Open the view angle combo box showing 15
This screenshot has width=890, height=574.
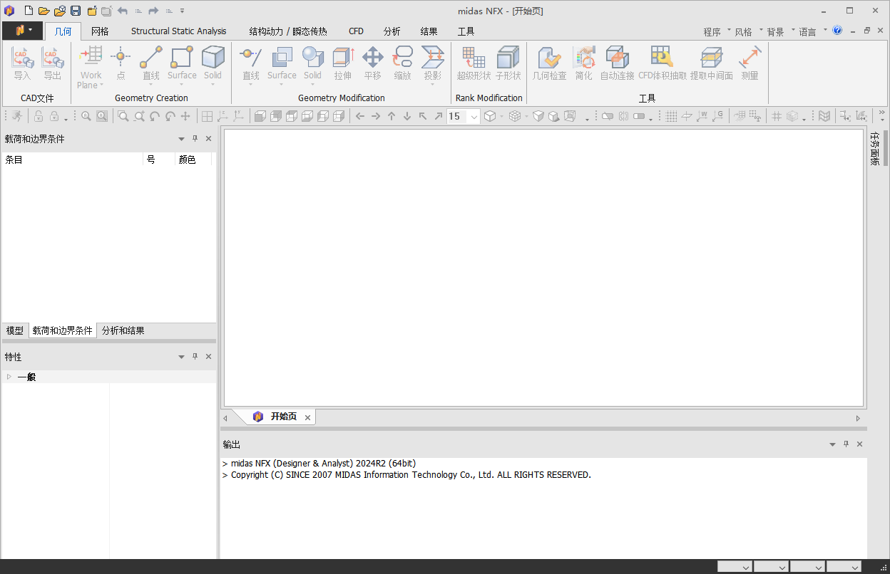click(474, 116)
